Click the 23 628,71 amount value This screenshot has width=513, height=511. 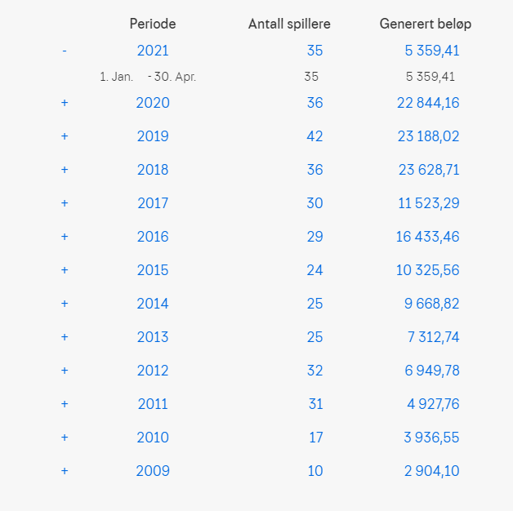pos(428,170)
